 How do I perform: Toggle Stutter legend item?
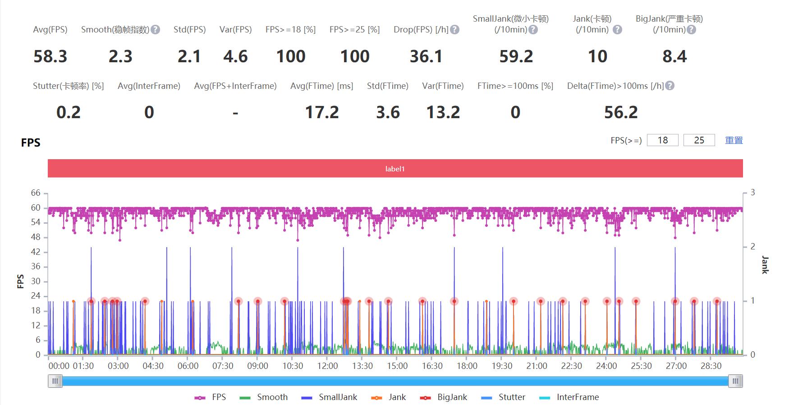[504, 397]
